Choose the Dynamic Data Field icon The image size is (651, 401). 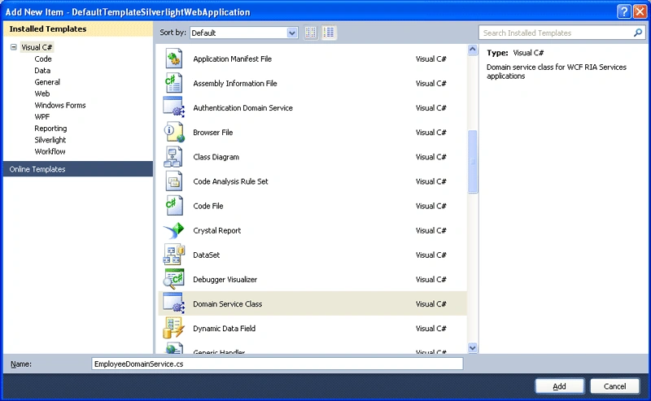tap(173, 328)
